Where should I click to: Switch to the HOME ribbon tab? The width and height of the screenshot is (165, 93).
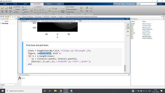(5, 4)
